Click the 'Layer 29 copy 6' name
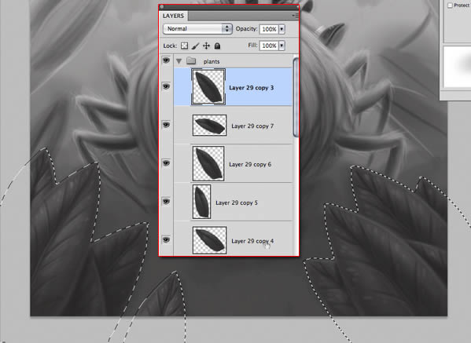Viewport: 471px width, 343px height. (x=250, y=164)
